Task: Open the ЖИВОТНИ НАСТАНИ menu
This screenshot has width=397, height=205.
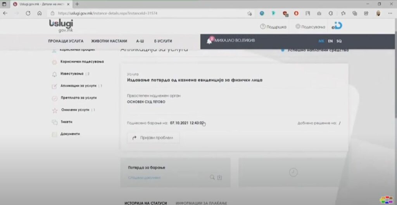Action: (x=109, y=41)
